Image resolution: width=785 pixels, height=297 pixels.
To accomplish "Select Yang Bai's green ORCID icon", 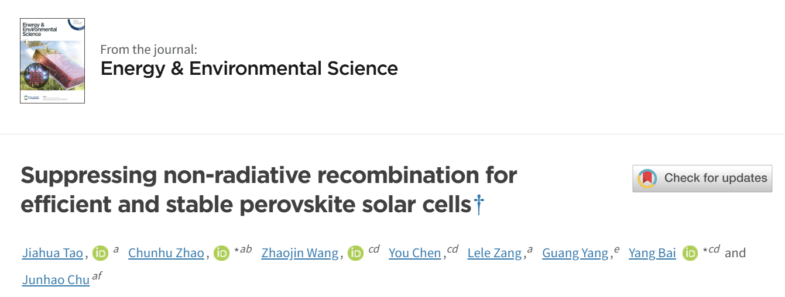I will tap(690, 253).
